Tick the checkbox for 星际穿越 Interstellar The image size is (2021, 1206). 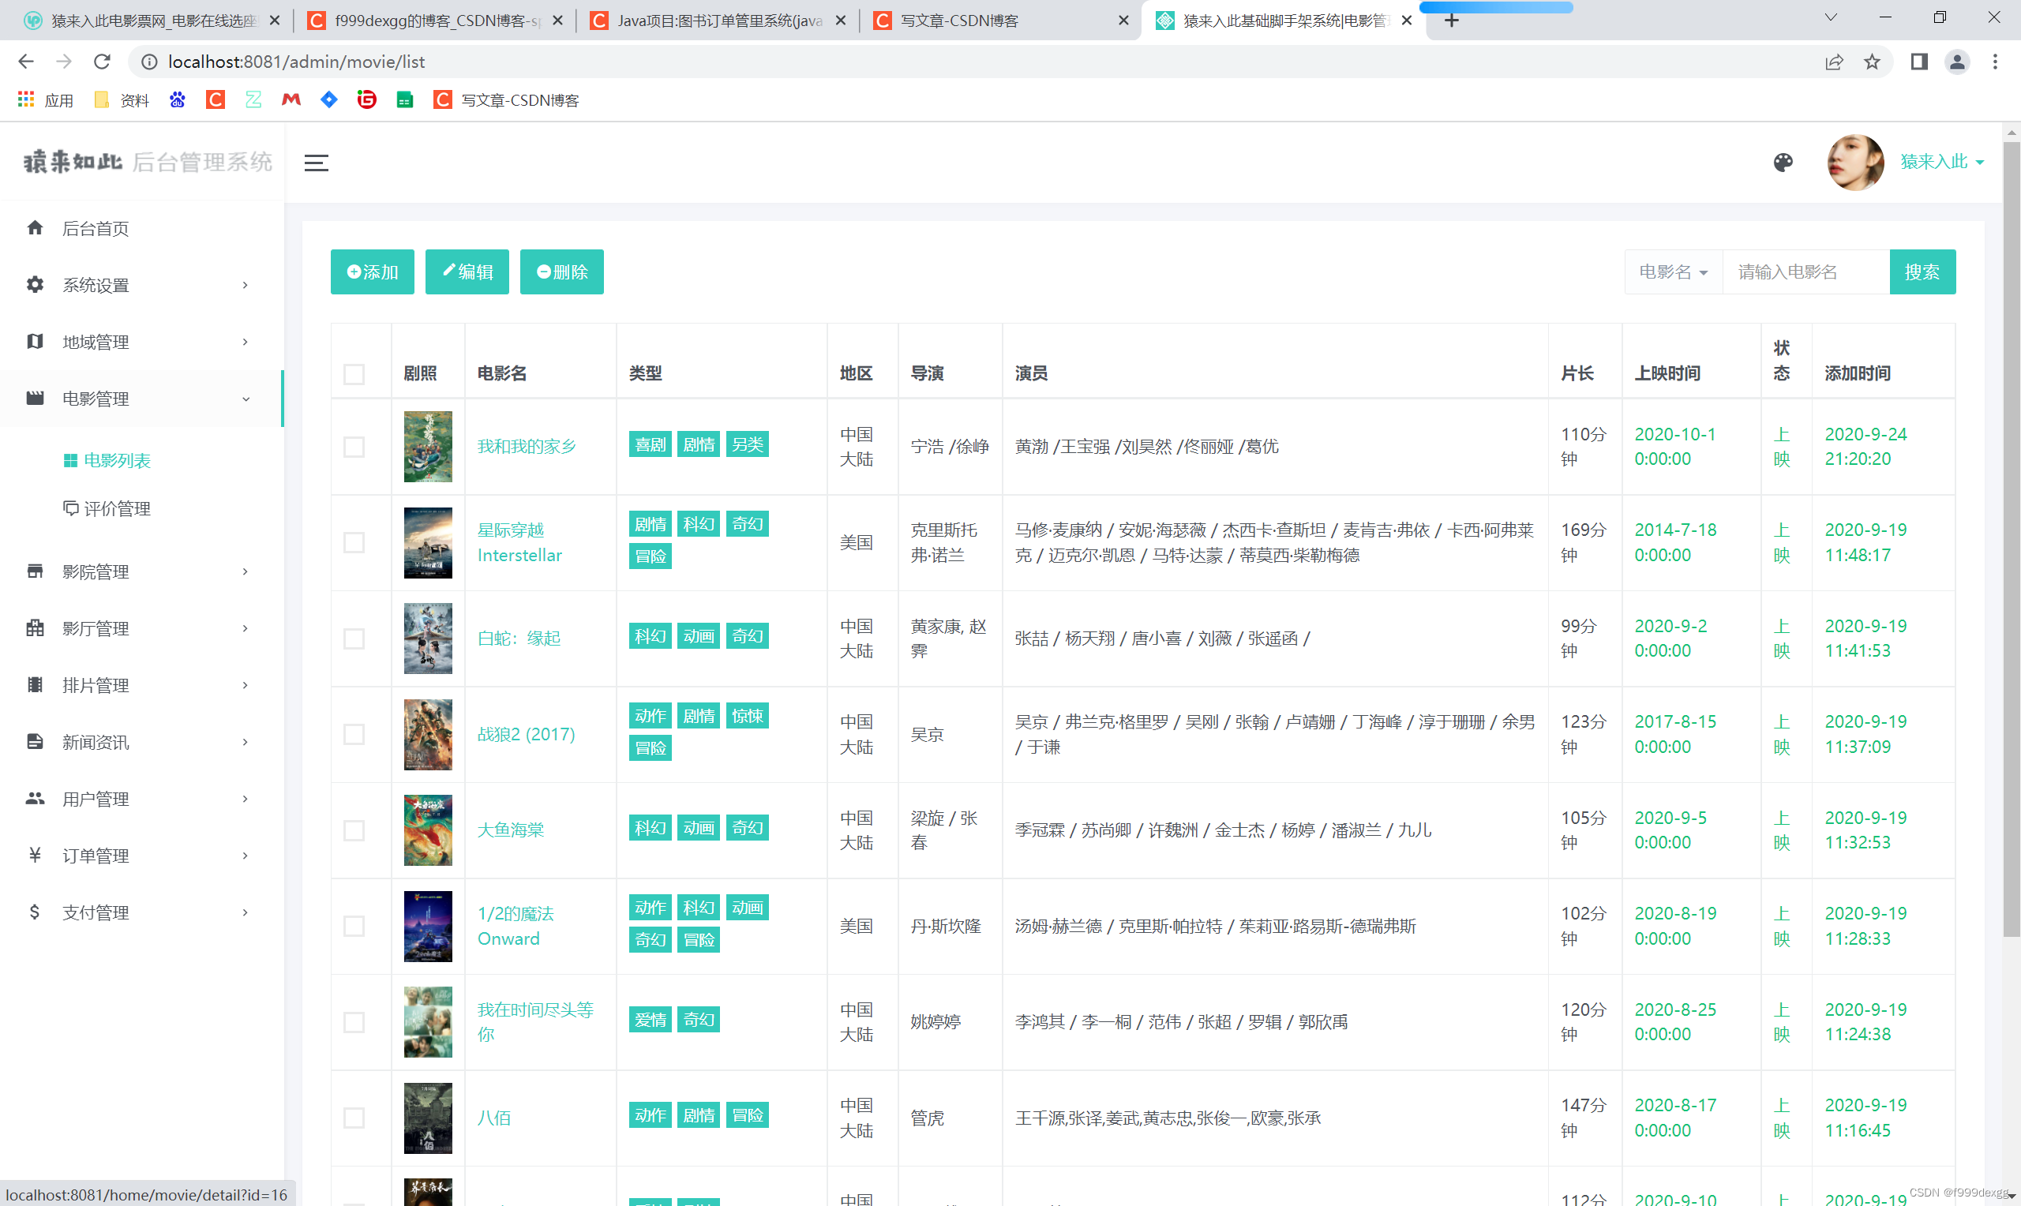(x=354, y=543)
